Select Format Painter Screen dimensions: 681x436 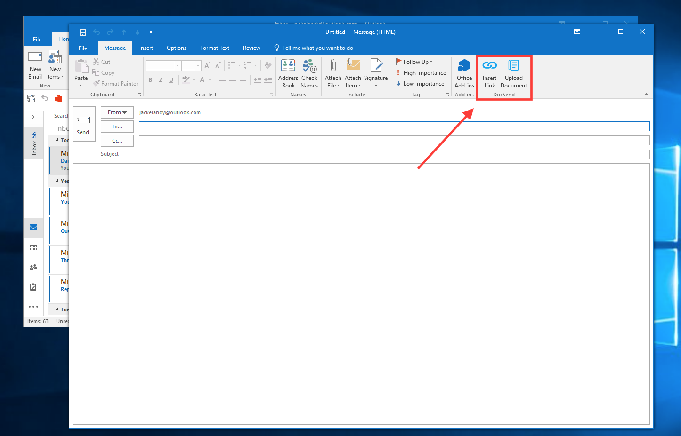pyautogui.click(x=115, y=84)
